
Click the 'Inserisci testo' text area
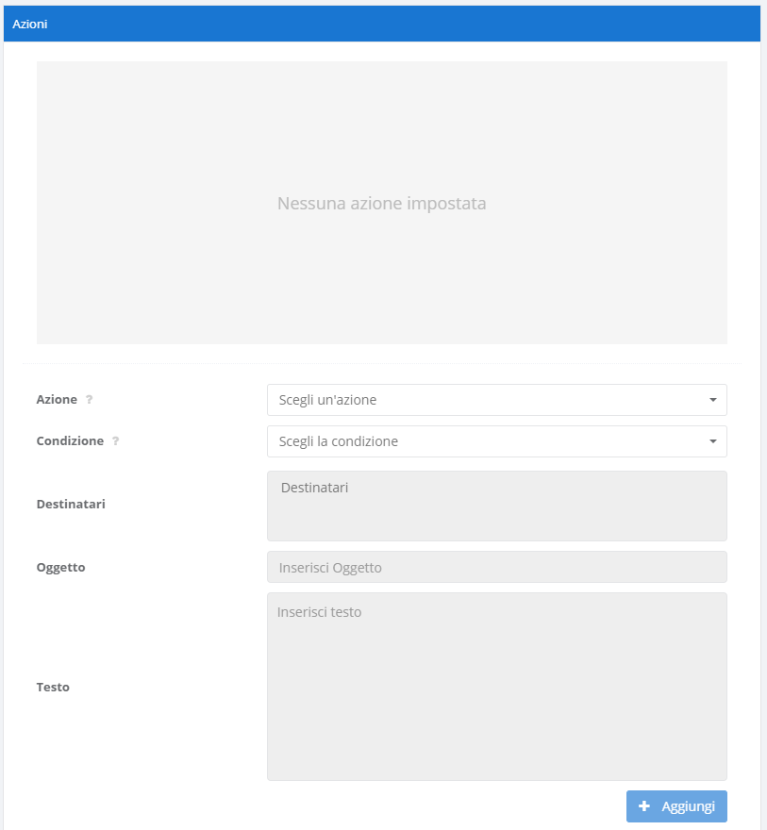pos(496,687)
